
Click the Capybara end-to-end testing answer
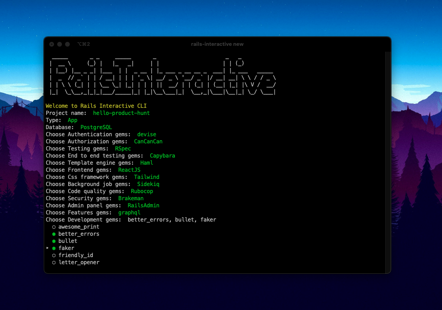click(162, 156)
